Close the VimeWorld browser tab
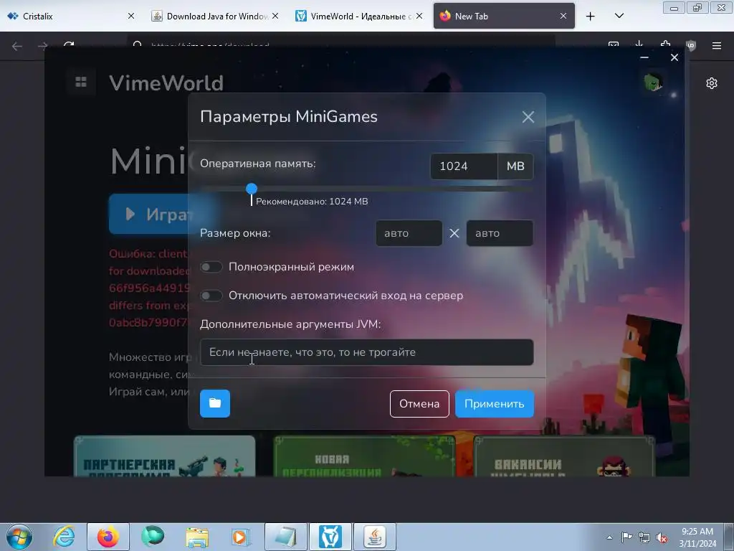This screenshot has height=551, width=734. 419,16
